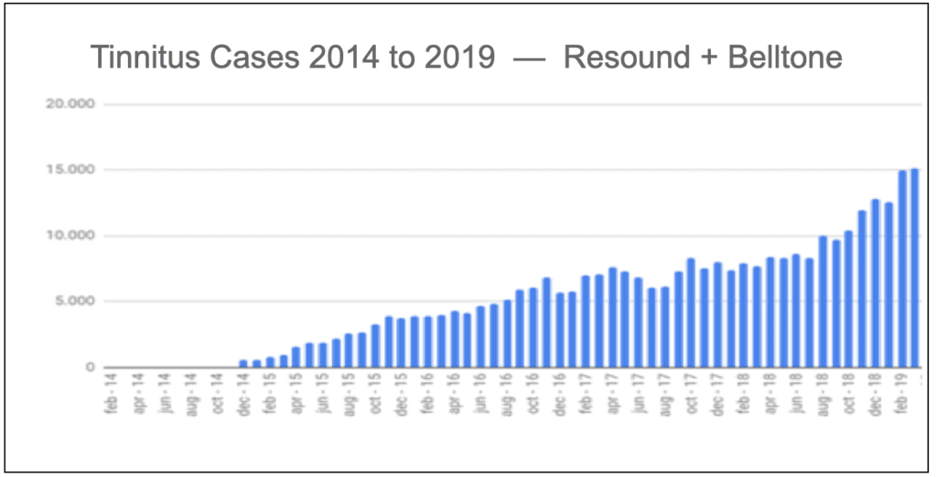Click the 'aug-17' x-axis label
Image resolution: width=937 pixels, height=477 pixels.
tap(666, 395)
